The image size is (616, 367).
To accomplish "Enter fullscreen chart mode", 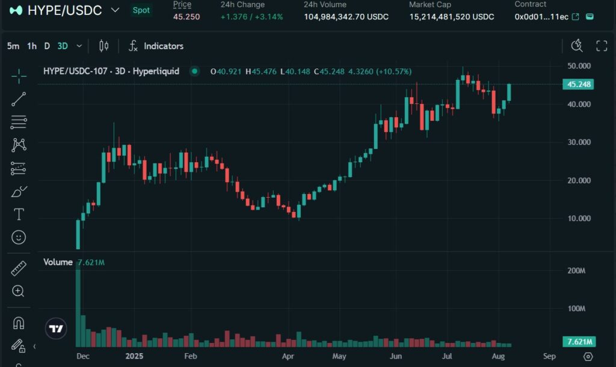I will [x=602, y=46].
